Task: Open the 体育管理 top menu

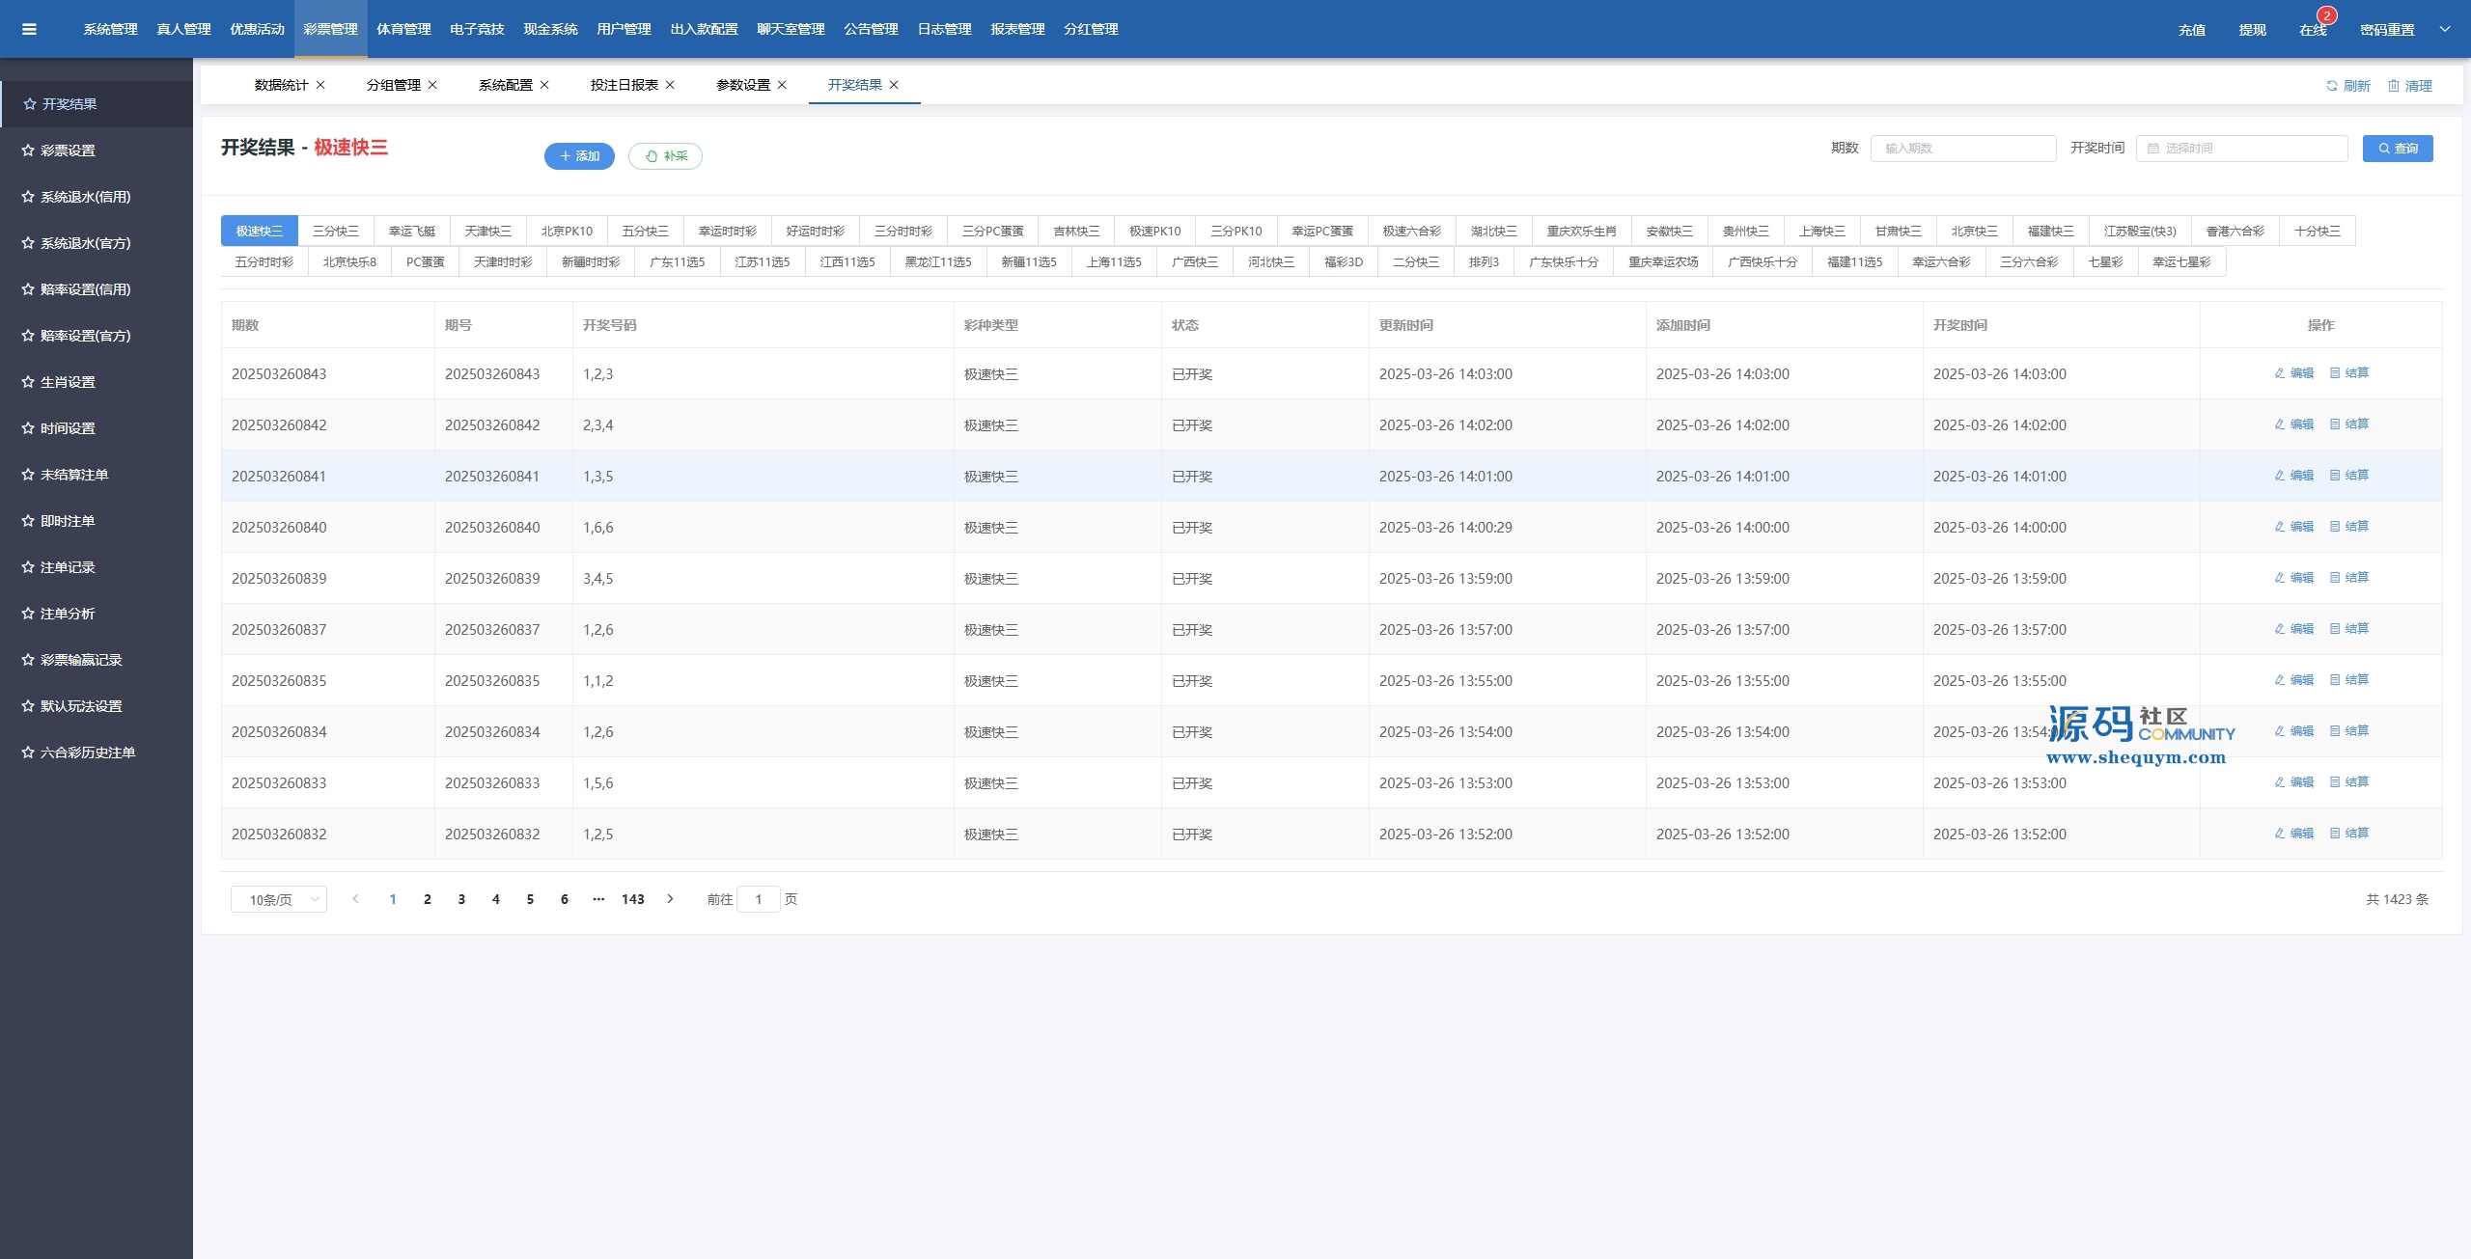Action: pos(403,29)
